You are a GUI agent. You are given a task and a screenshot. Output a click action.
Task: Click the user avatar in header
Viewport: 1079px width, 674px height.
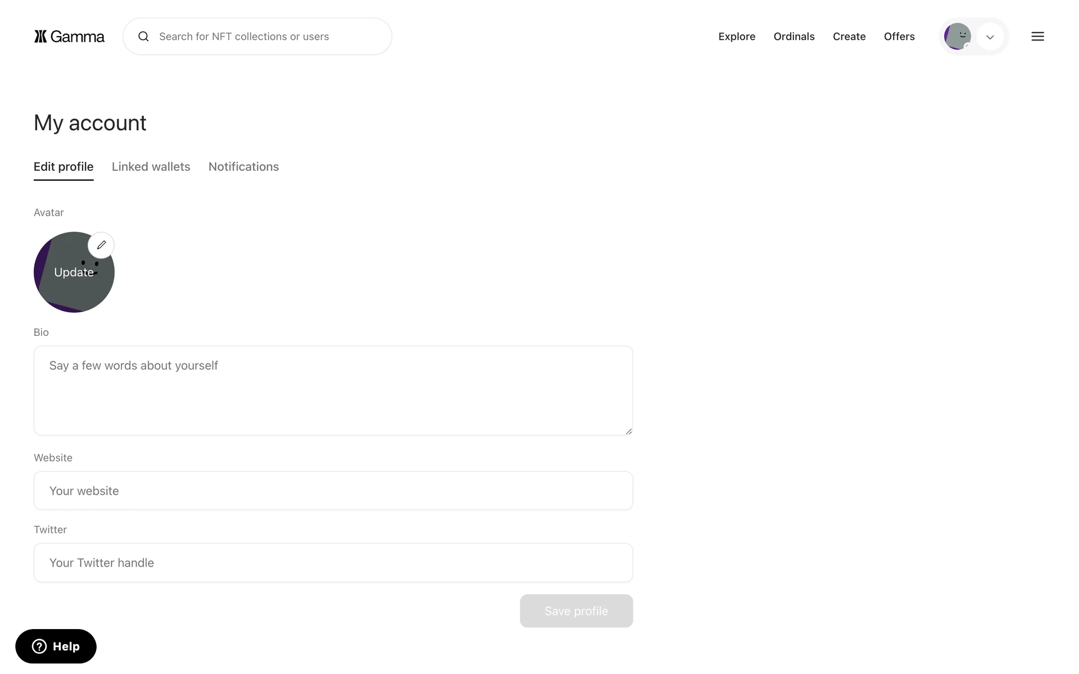[957, 37]
